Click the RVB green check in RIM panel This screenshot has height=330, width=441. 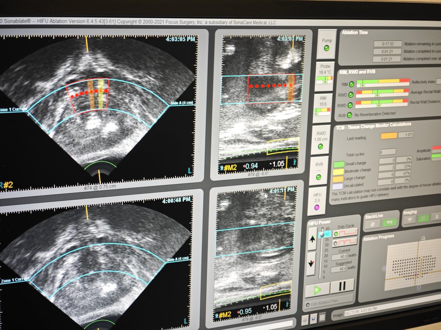pyautogui.click(x=349, y=115)
